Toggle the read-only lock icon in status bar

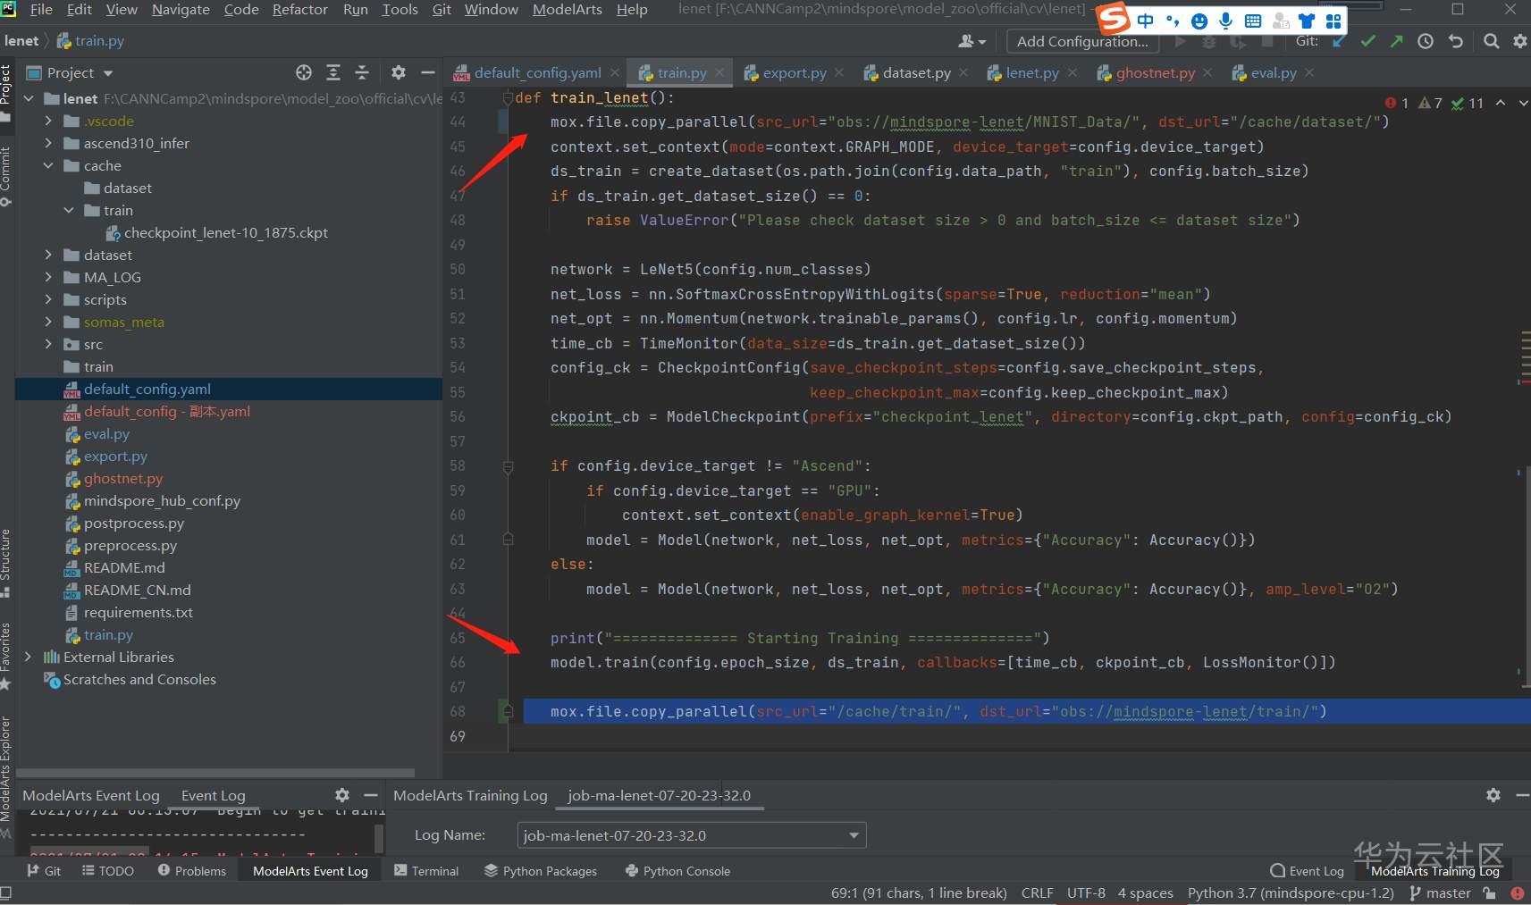[x=1489, y=892]
